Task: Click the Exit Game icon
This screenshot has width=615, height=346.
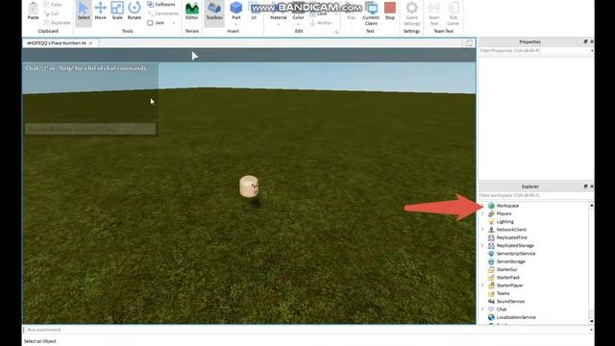Action: pos(453,12)
